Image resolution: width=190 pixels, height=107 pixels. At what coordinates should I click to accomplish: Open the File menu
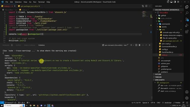tap(7, 2)
